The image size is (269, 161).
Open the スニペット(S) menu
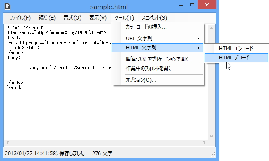[x=154, y=18]
